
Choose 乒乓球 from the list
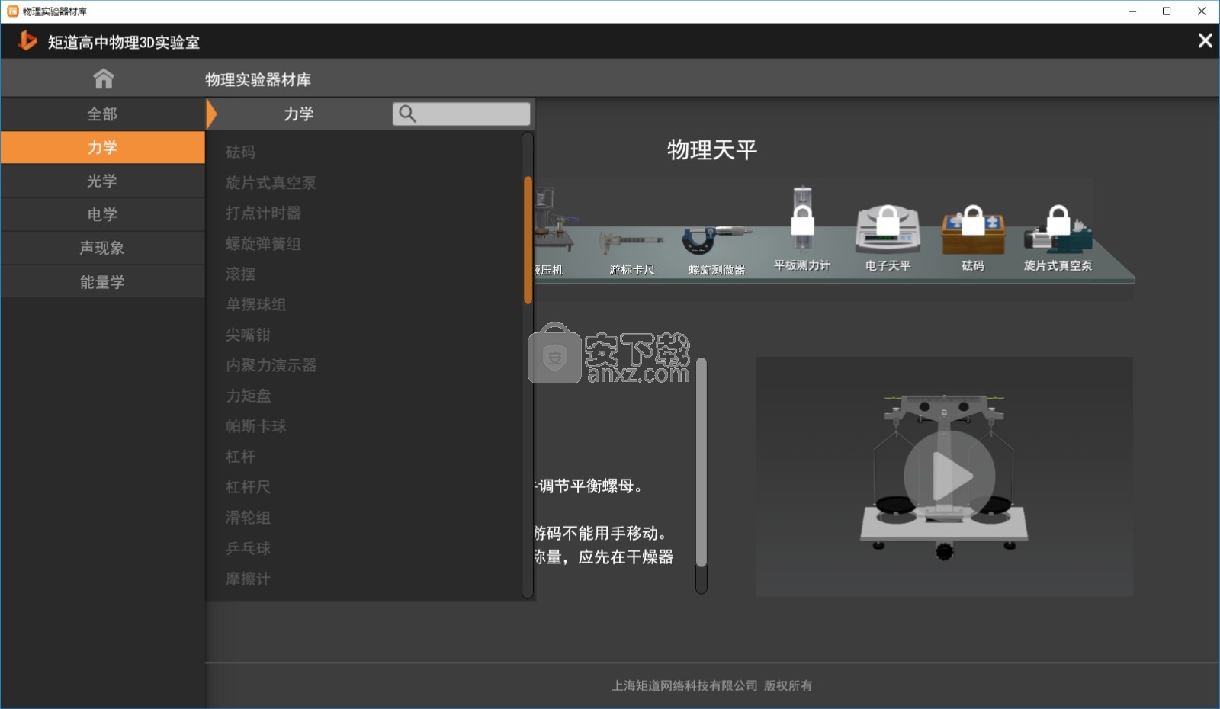click(x=248, y=548)
